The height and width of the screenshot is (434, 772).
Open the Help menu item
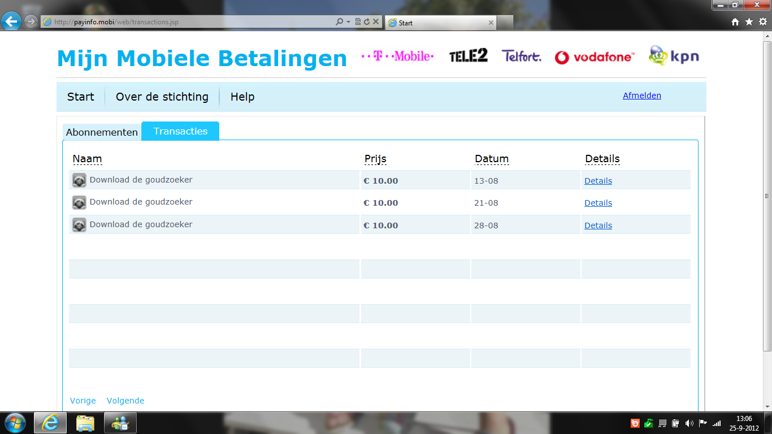pos(242,97)
